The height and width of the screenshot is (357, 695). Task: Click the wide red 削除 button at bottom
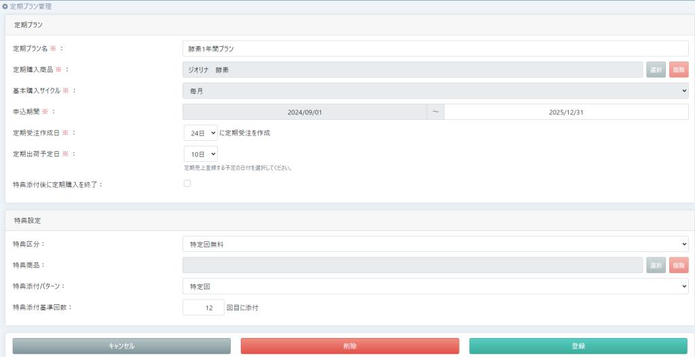350,345
